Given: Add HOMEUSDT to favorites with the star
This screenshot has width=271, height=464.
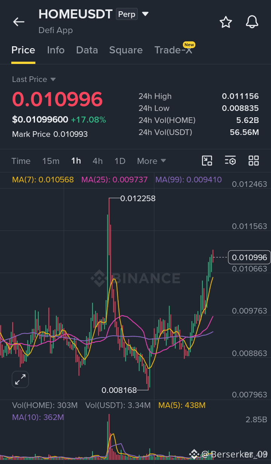Looking at the screenshot, I should pyautogui.click(x=226, y=22).
